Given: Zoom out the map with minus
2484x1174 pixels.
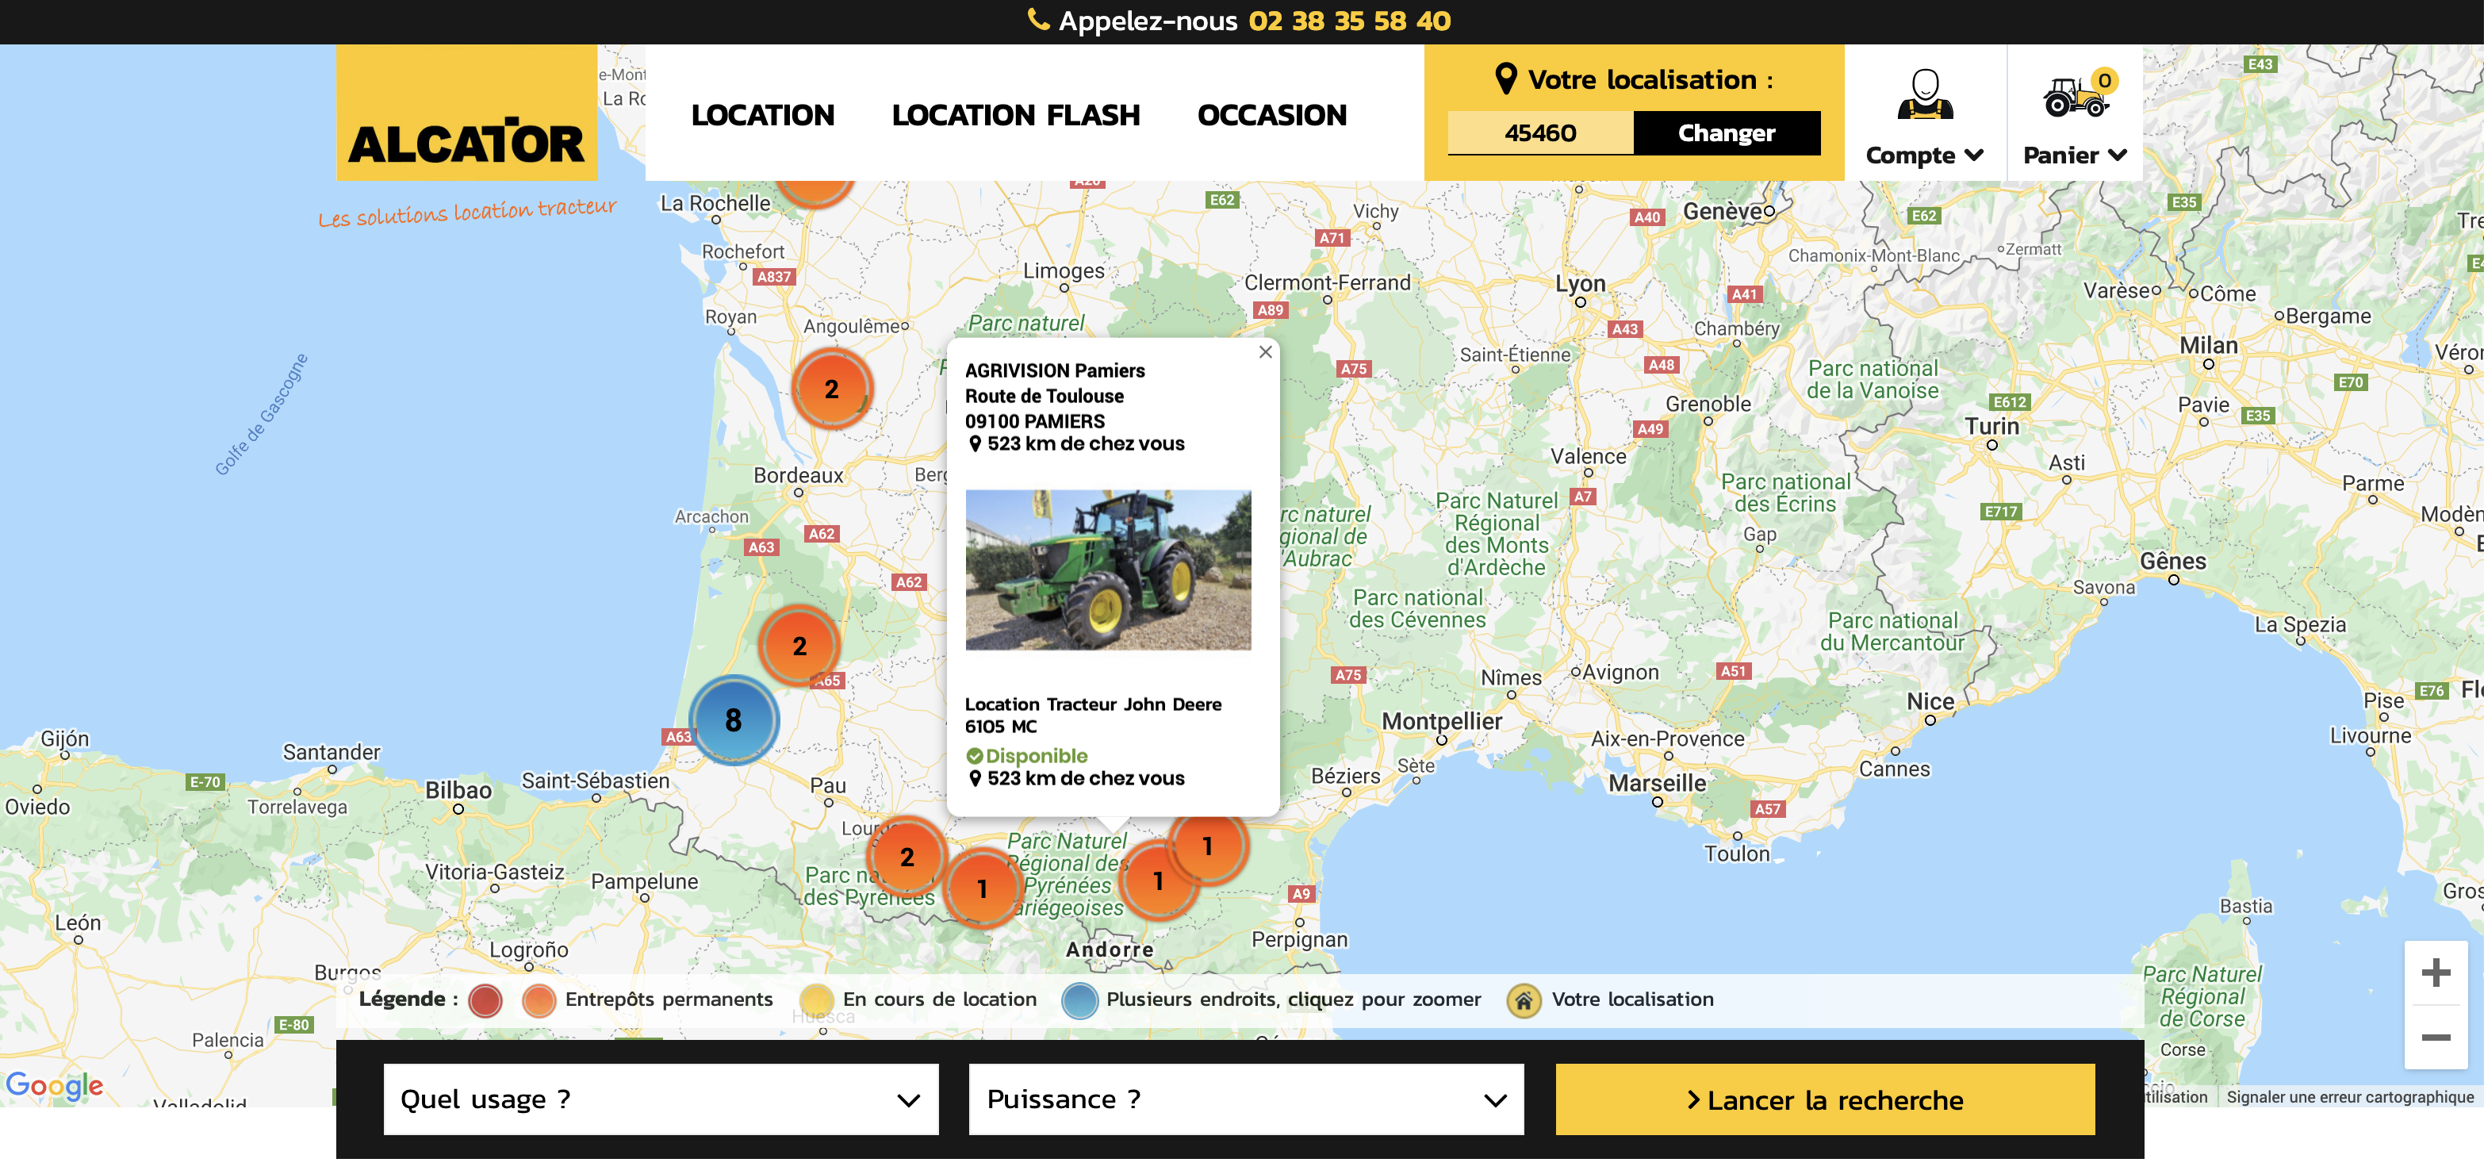Looking at the screenshot, I should (x=2435, y=1037).
